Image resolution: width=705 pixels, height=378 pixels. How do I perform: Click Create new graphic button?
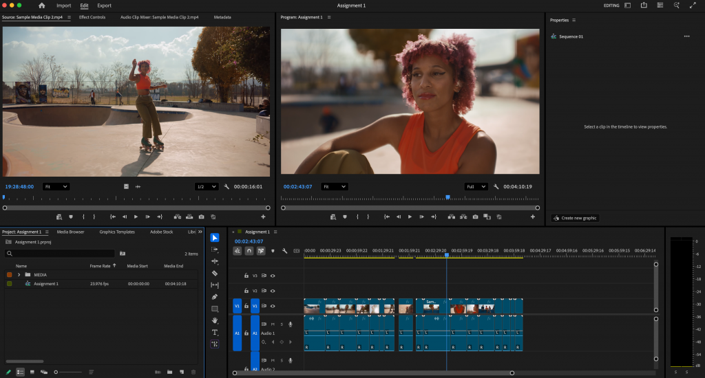coord(574,218)
